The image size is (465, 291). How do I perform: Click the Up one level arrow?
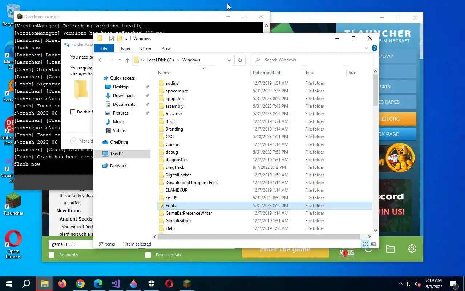tap(127, 60)
